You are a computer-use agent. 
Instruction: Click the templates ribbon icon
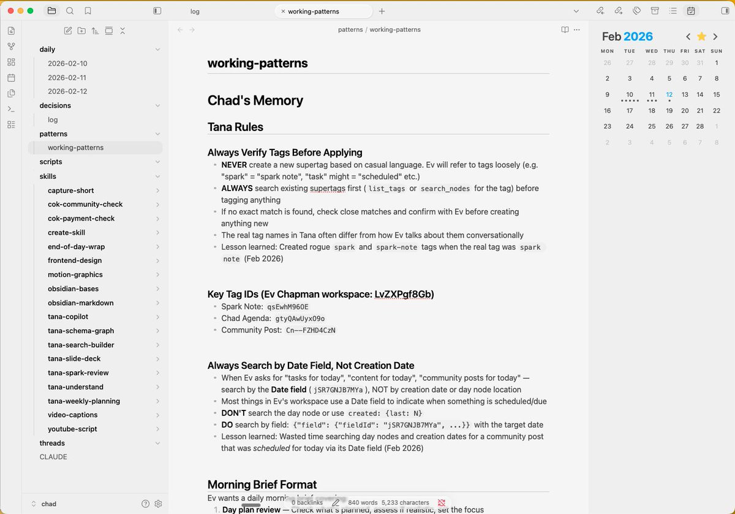[11, 94]
